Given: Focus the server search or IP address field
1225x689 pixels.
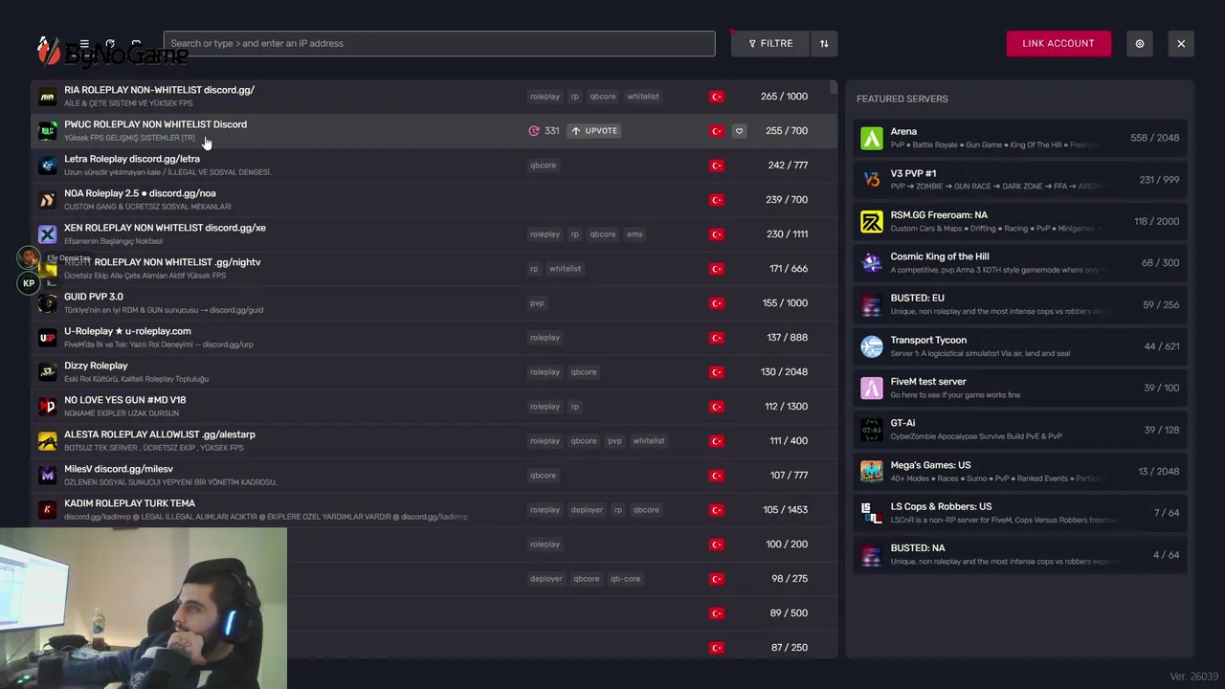Looking at the screenshot, I should click(439, 44).
